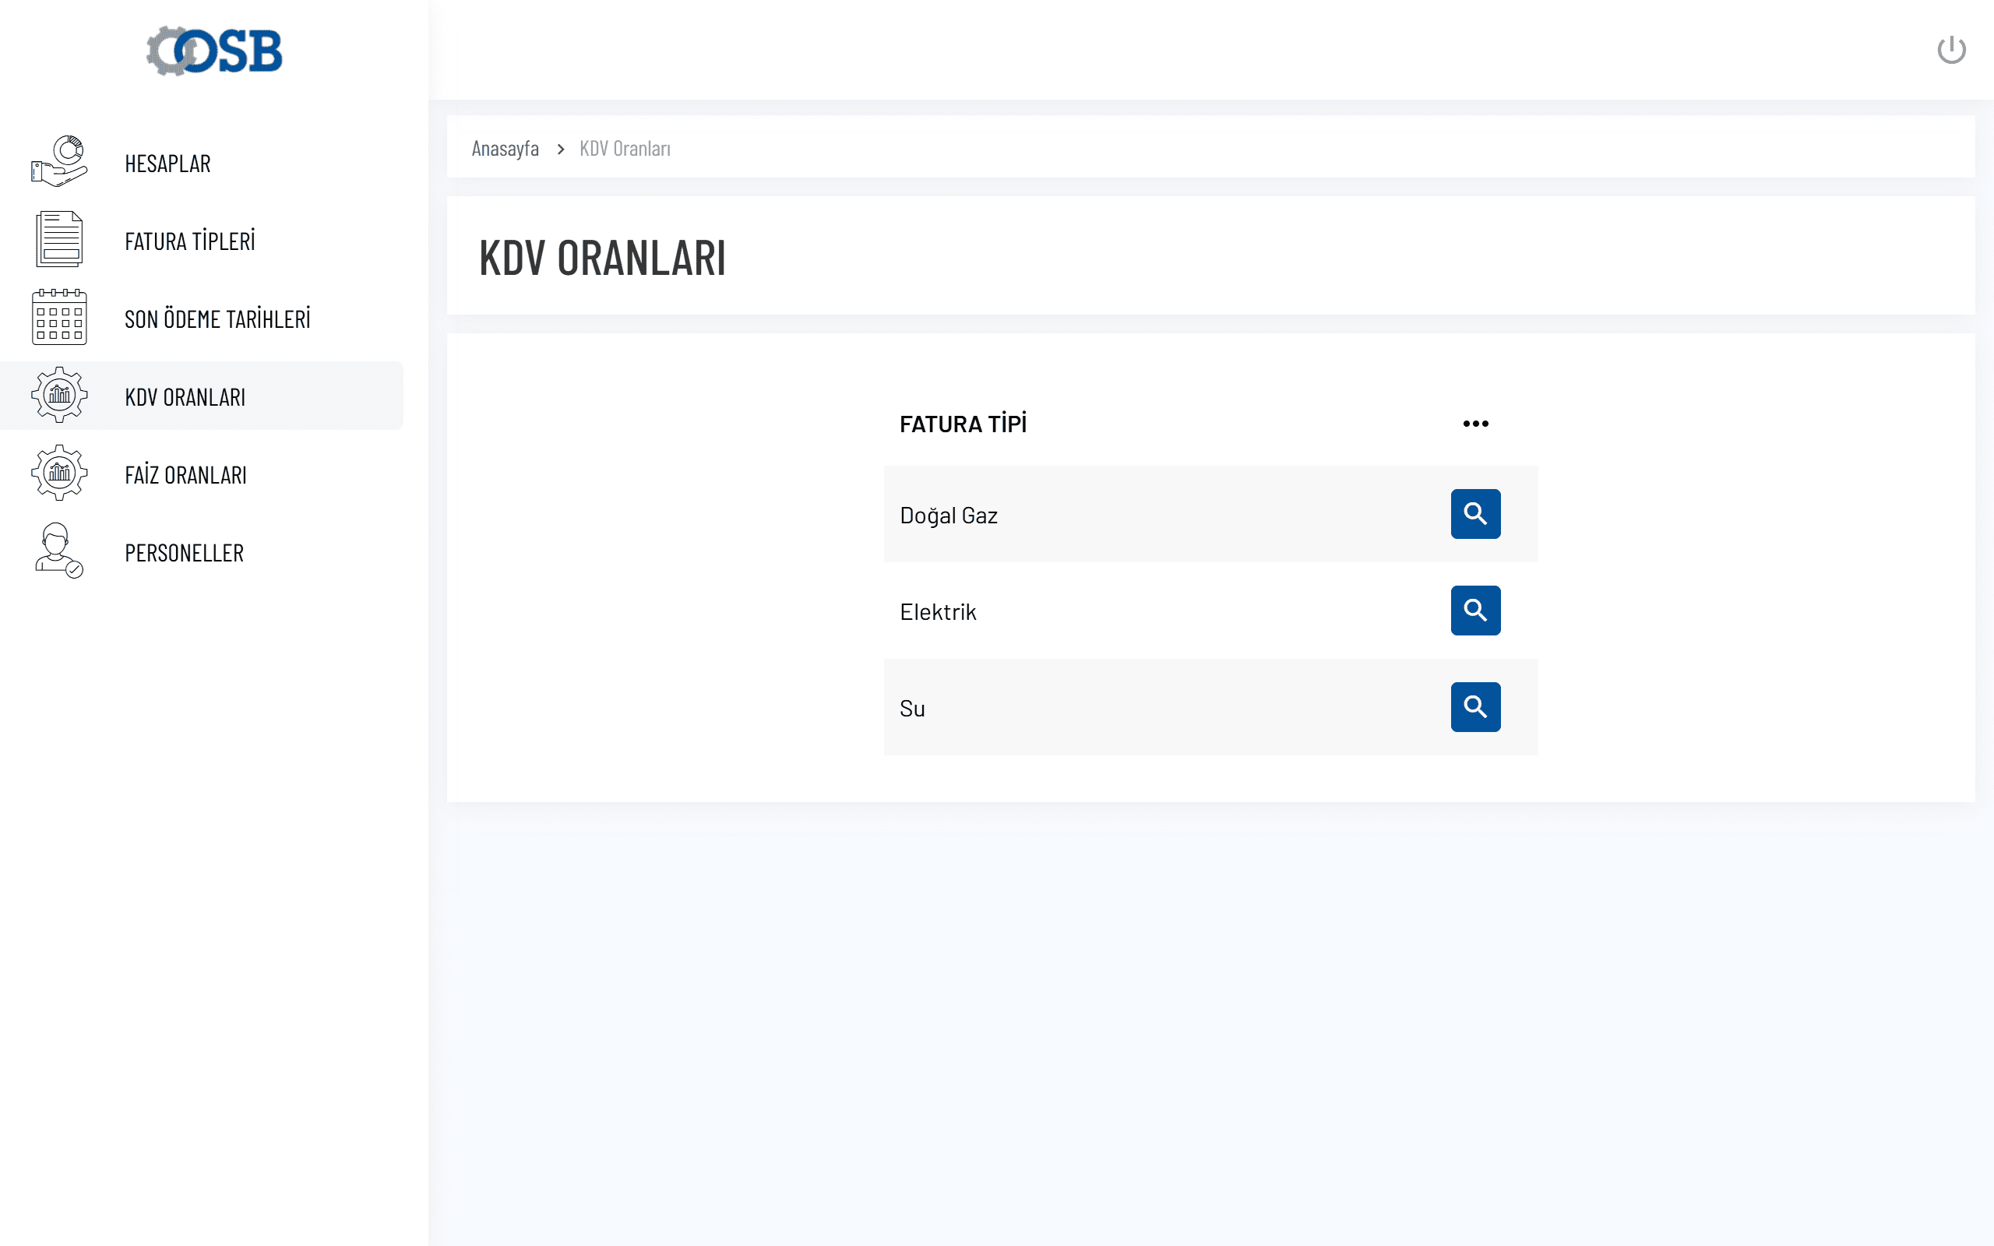
Task: Click the Fatura Tipleri document icon
Action: [58, 240]
